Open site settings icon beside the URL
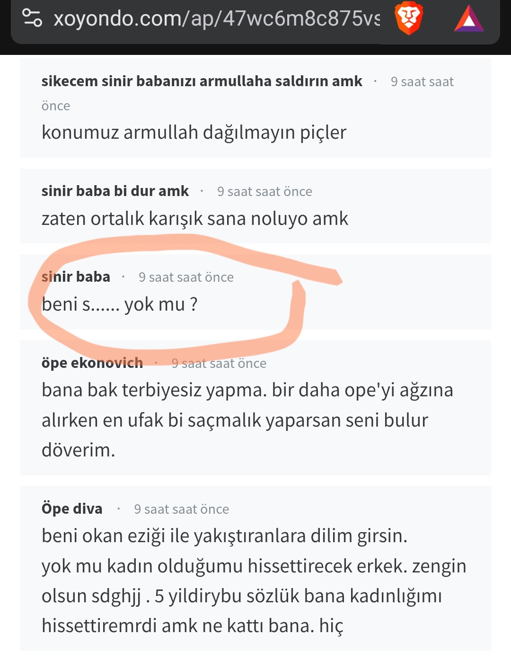 [x=32, y=18]
